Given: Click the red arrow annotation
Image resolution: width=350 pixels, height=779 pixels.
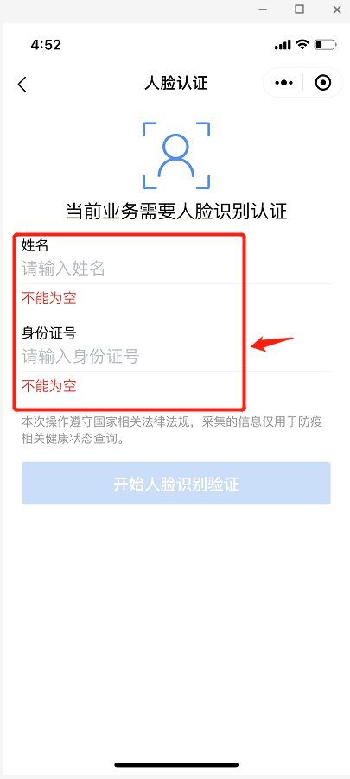Looking at the screenshot, I should (272, 344).
